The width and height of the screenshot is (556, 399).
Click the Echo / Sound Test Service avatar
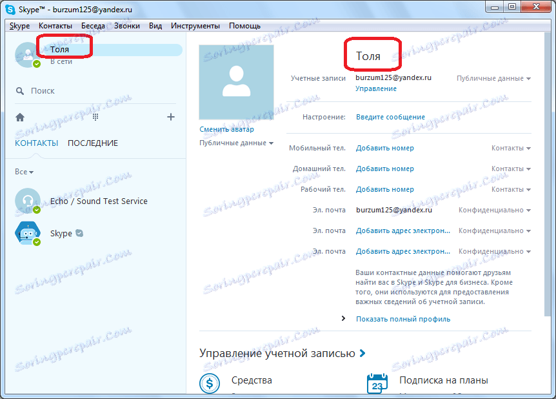(x=27, y=201)
